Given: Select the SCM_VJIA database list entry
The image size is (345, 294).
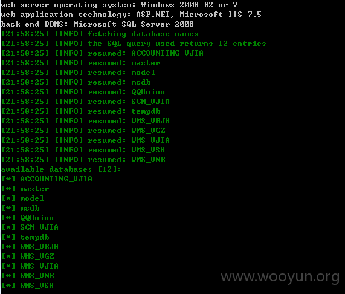Looking at the screenshot, I should point(30,227).
